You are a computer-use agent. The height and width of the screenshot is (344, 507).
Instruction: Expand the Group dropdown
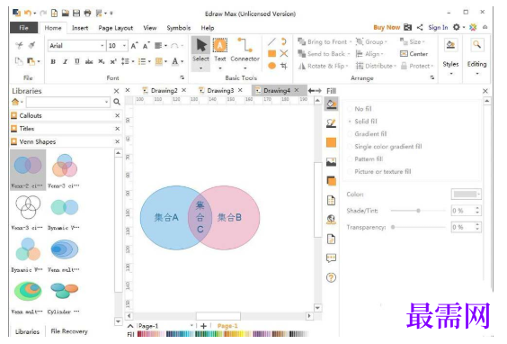point(386,42)
